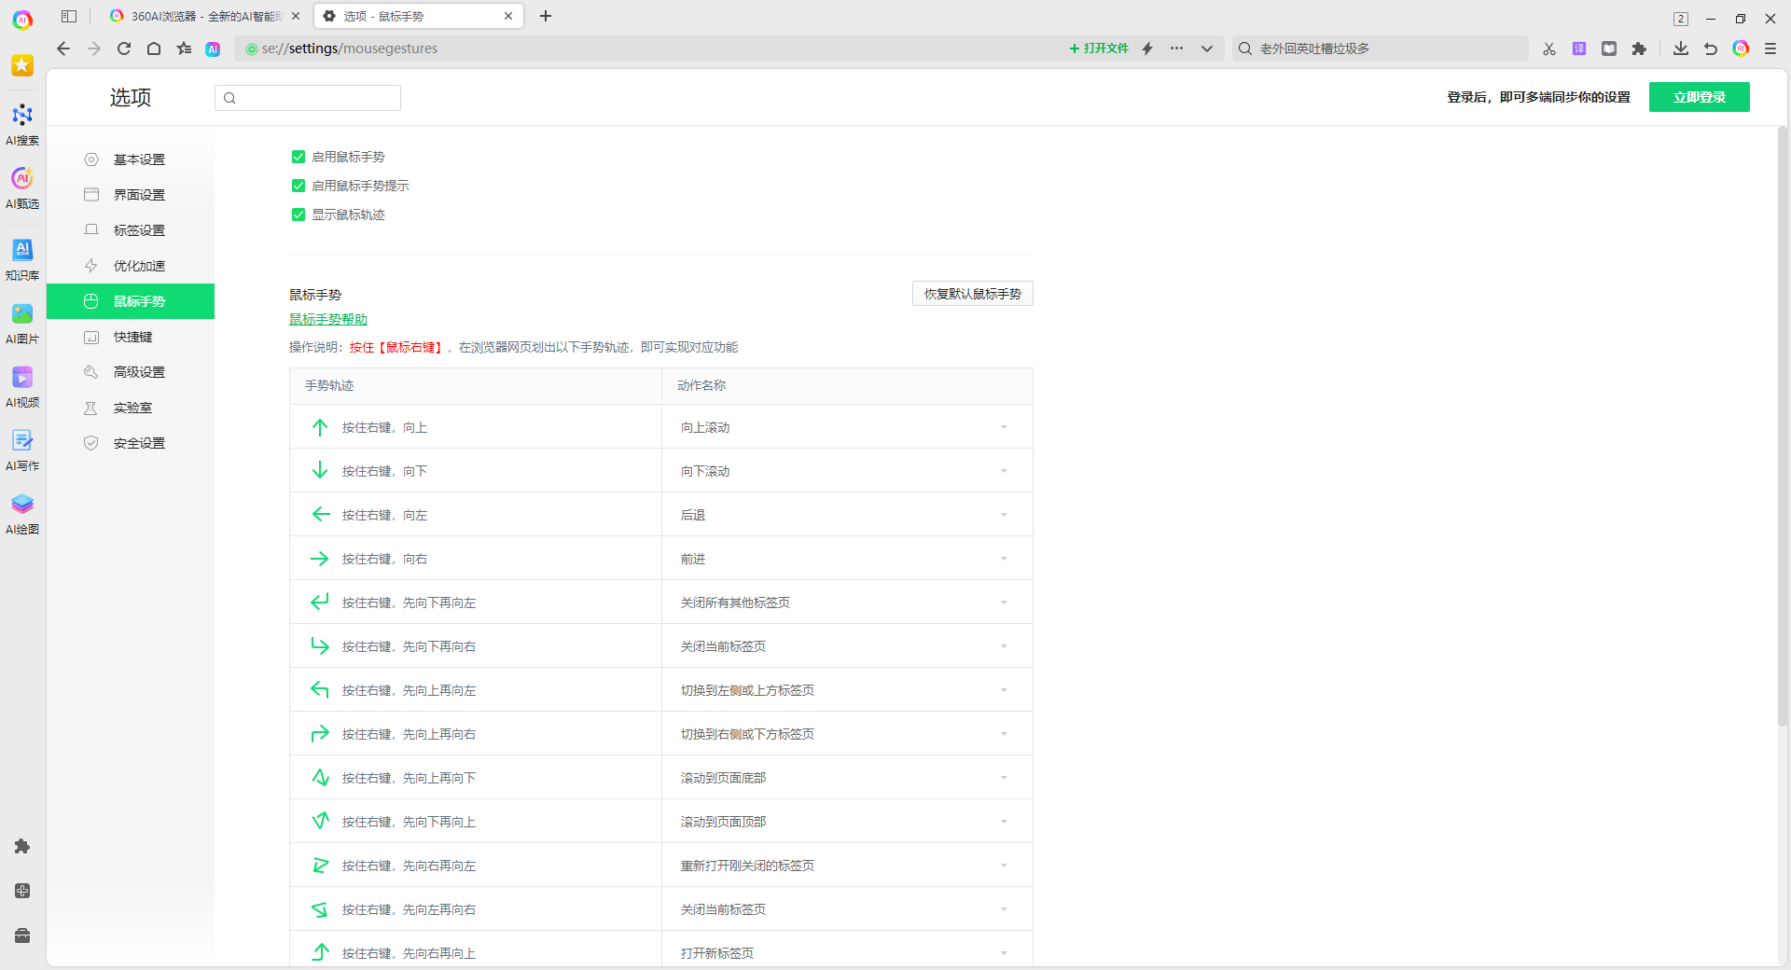
Task: Click the page reload icon
Action: 124,48
